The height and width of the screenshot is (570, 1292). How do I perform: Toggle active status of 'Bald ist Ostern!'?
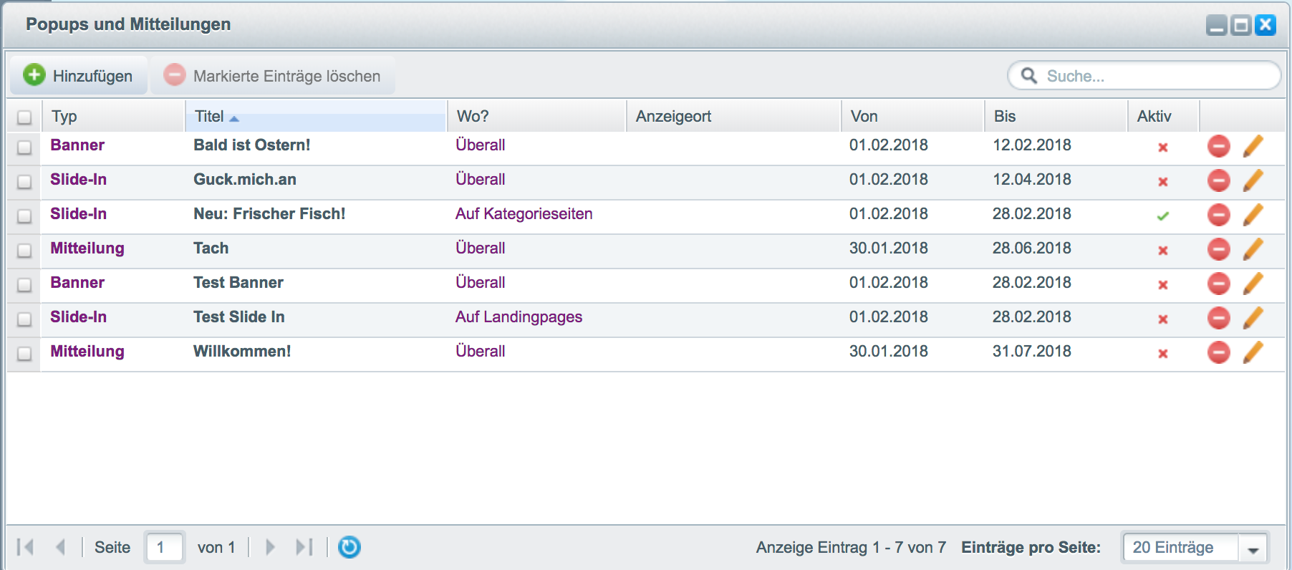pos(1163,148)
